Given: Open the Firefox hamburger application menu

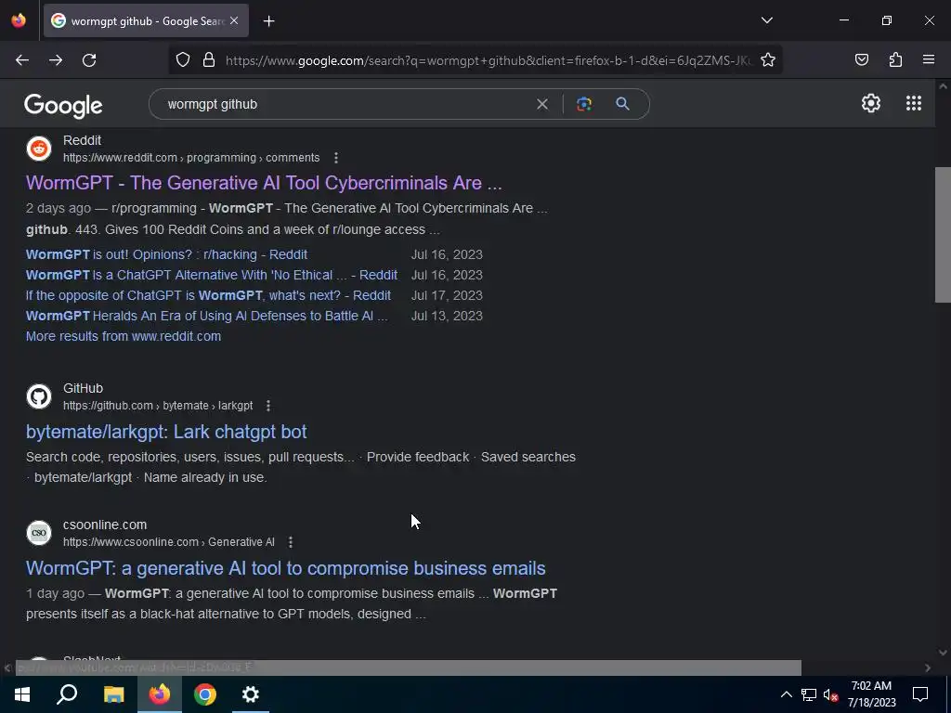Looking at the screenshot, I should [929, 60].
